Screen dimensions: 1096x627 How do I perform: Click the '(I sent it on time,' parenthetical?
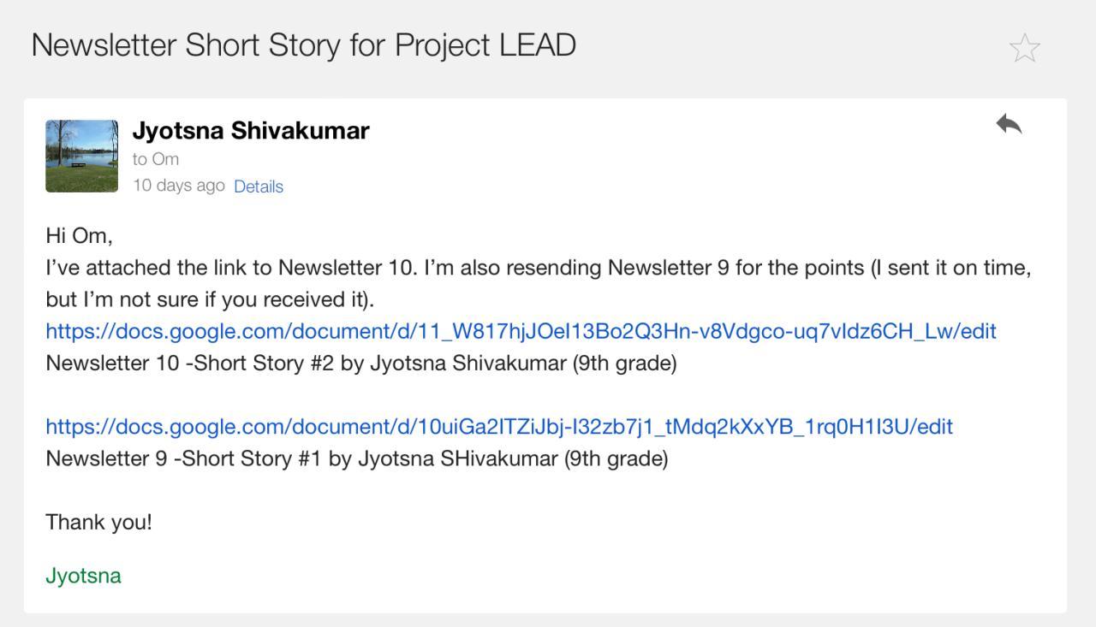950,268
